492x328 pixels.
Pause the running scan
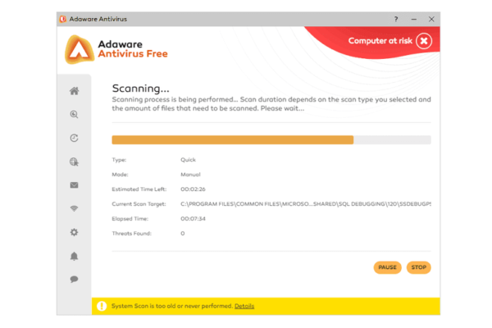387,267
